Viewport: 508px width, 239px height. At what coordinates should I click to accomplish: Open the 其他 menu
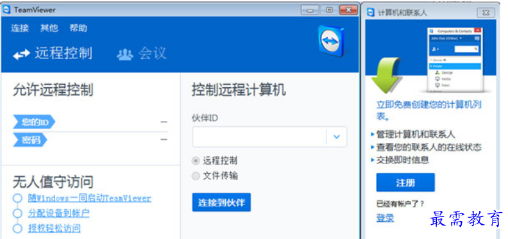tap(49, 28)
